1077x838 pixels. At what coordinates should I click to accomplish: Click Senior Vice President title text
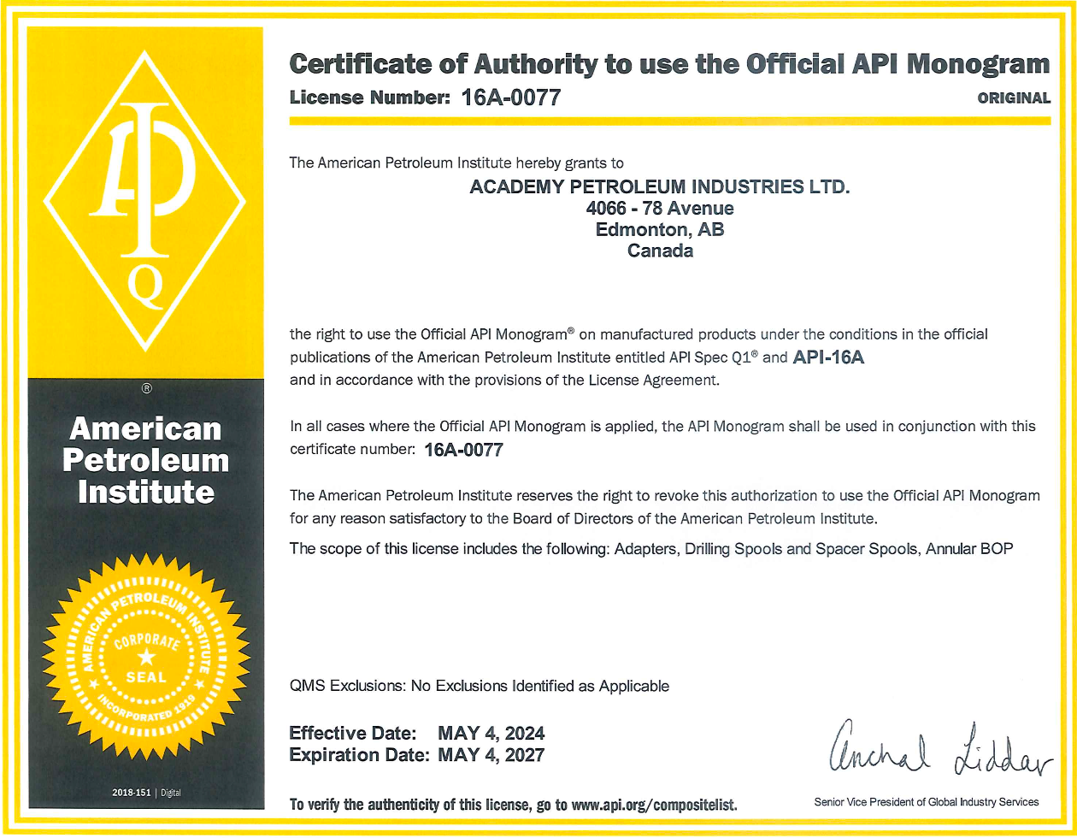pyautogui.click(x=927, y=802)
